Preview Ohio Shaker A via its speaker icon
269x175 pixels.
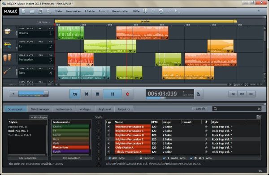tap(108, 148)
